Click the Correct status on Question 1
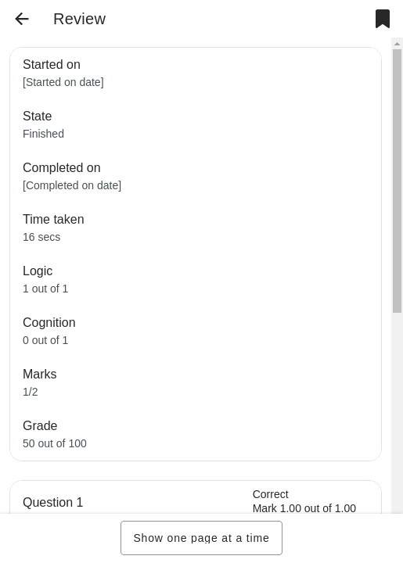The height and width of the screenshot is (563, 403). click(271, 494)
